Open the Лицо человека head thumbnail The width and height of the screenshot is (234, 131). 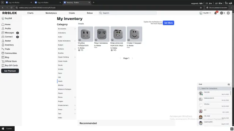click(x=102, y=34)
